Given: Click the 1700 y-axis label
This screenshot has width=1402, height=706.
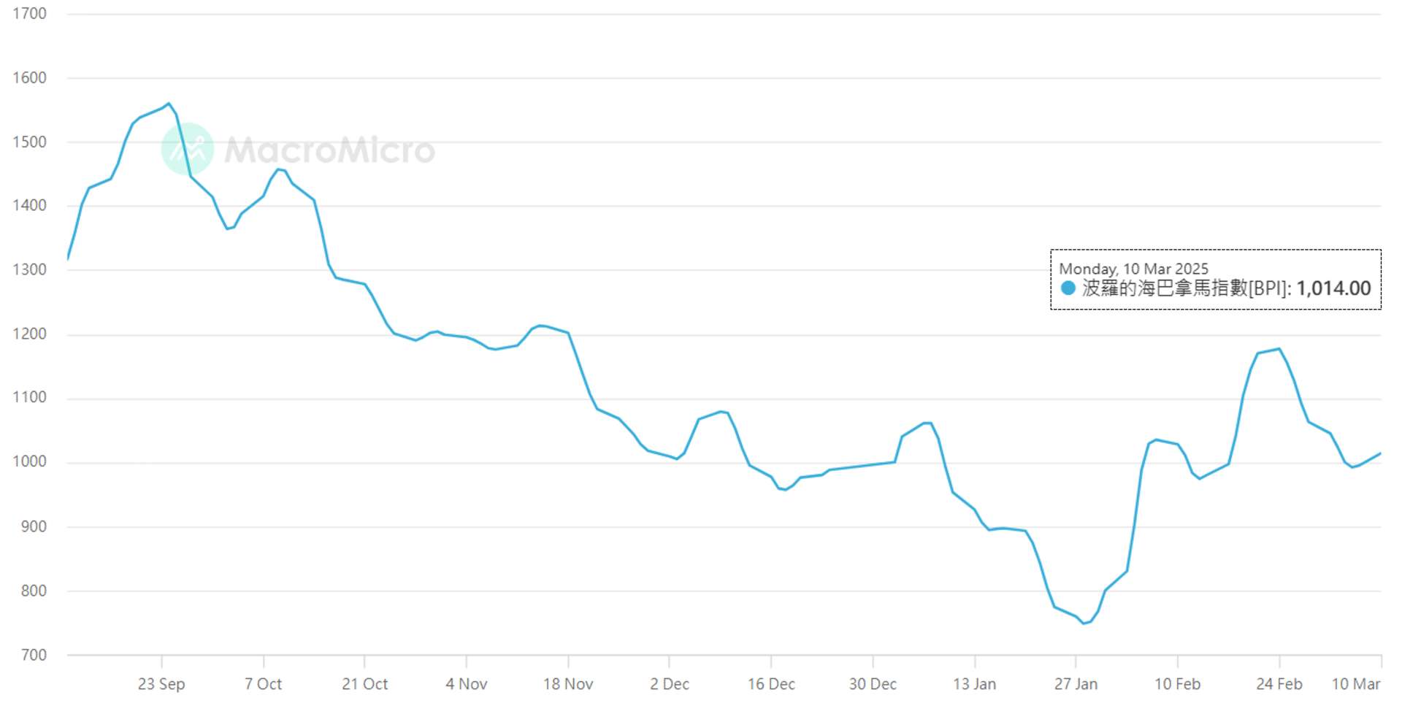Looking at the screenshot, I should click(29, 14).
